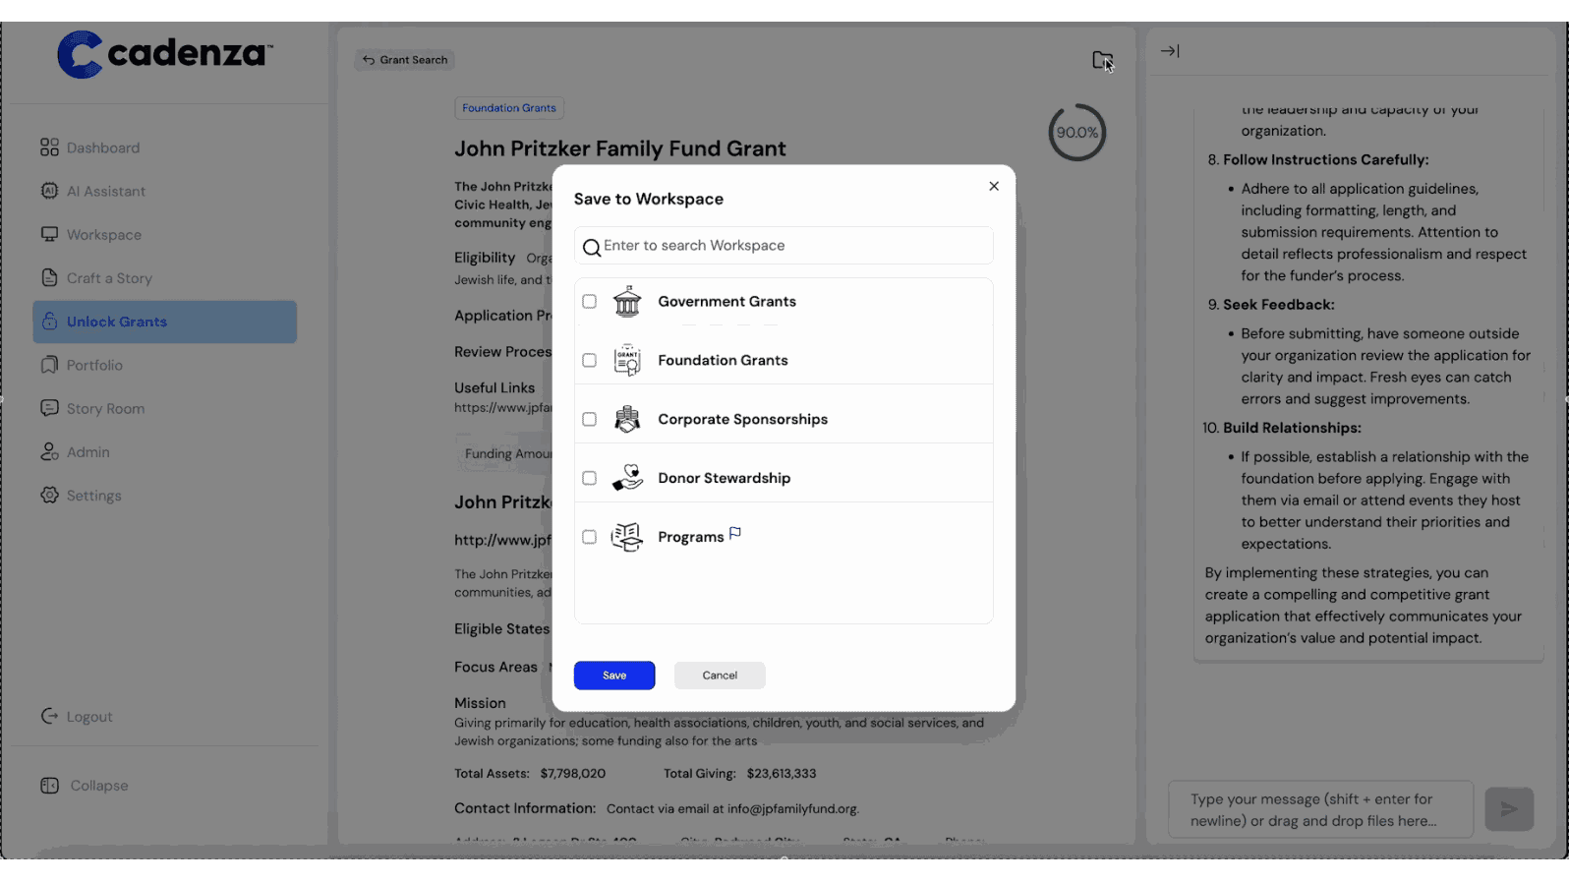Click the Donor Stewardship heart-hand icon
Viewport: 1569px width, 883px height.
tap(627, 479)
